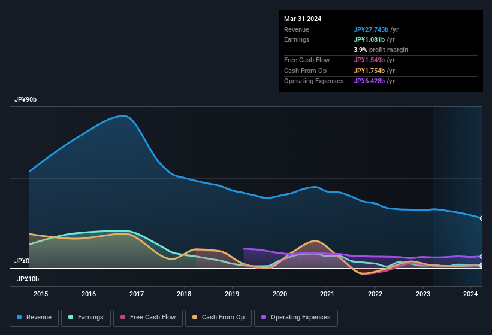Click the JP¥6.428b operating expenses value
492x335 pixels.
point(369,81)
